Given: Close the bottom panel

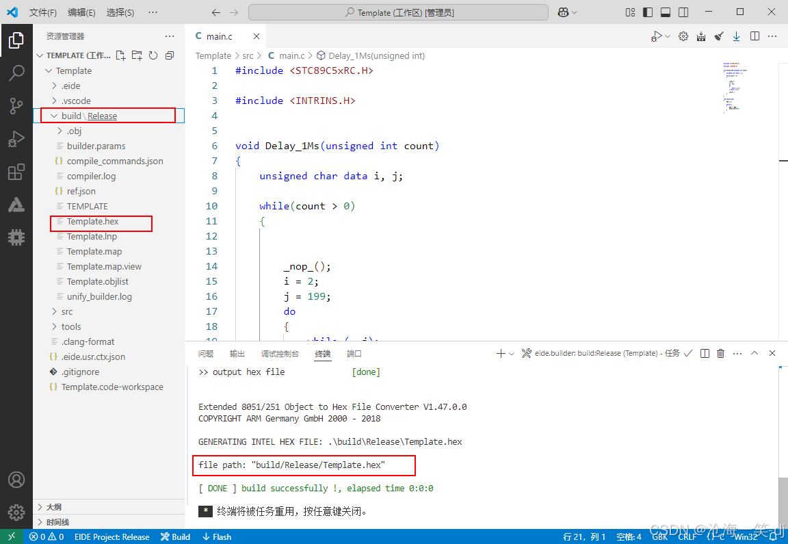Looking at the screenshot, I should pyautogui.click(x=772, y=354).
